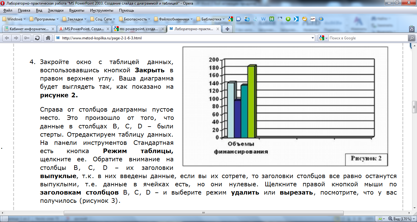This screenshot has width=417, height=222.
Task: Open the Вид menu
Action: click(x=39, y=10)
